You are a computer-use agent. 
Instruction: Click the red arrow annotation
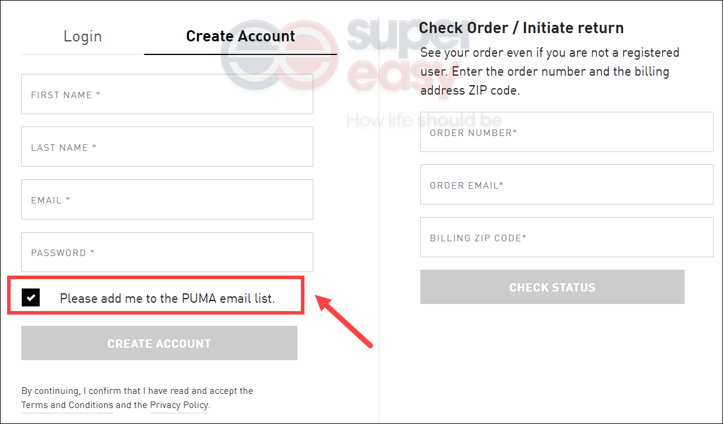pos(345,320)
